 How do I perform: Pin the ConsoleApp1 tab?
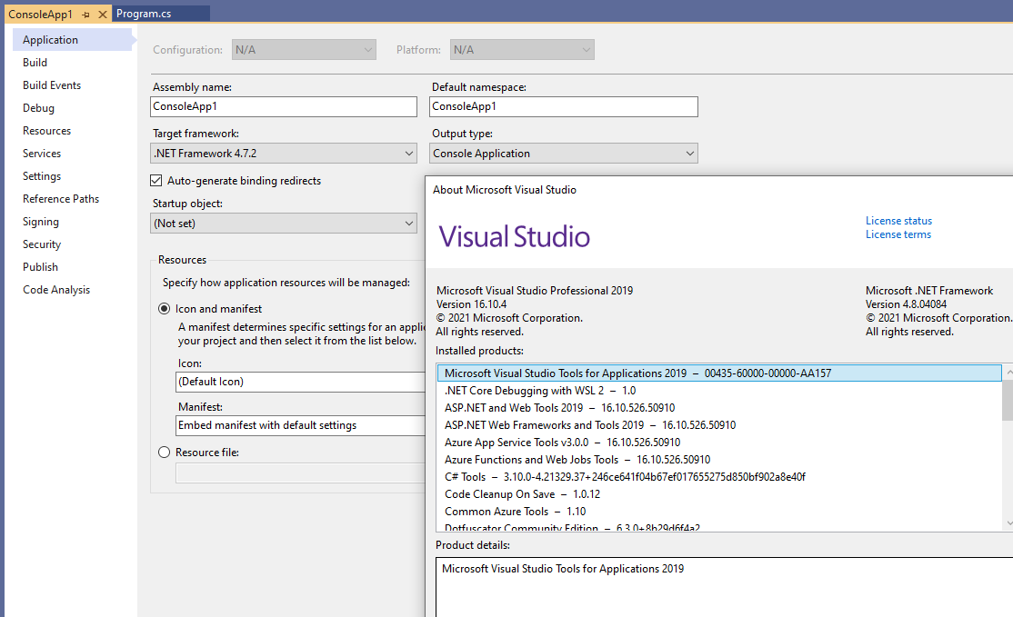pos(85,15)
